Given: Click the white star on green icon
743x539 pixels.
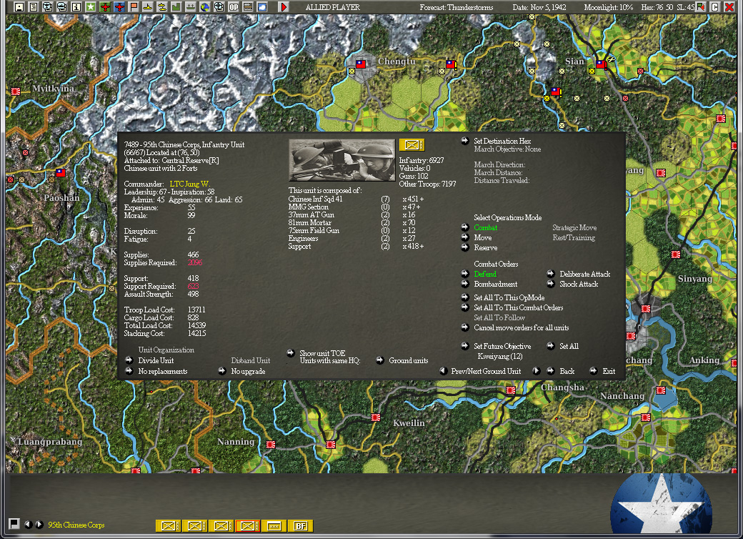Looking at the screenshot, I should [91, 6].
